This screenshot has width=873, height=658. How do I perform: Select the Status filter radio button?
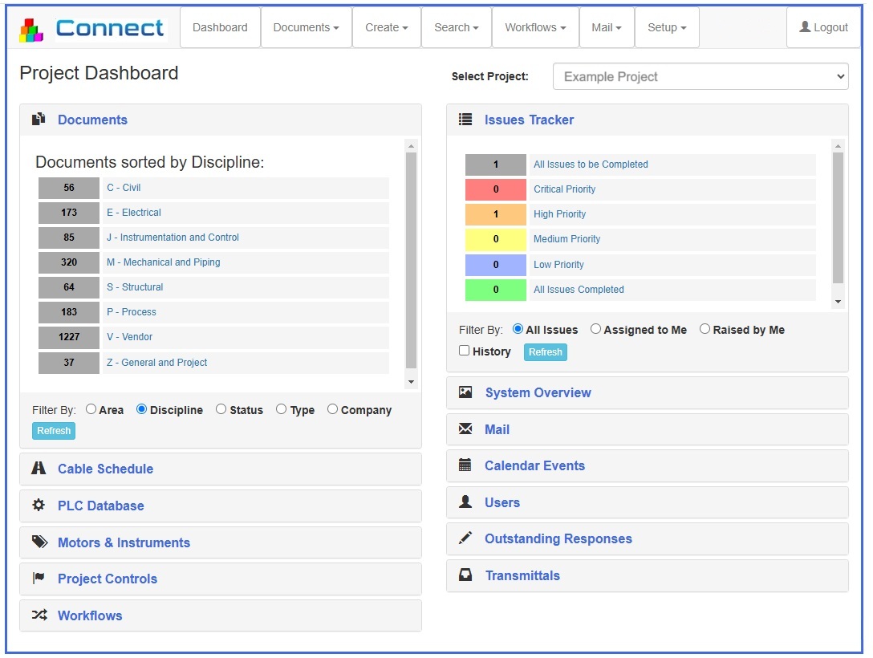coord(221,409)
